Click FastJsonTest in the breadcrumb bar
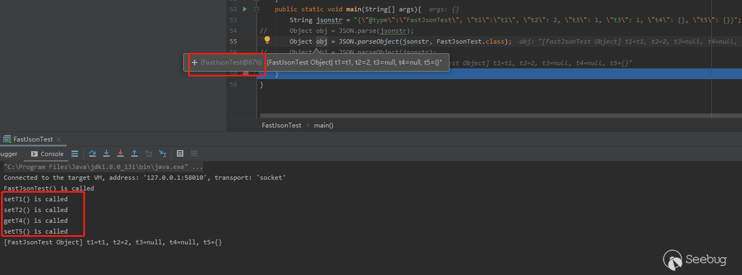Screen dimensions: 742x275 [281, 125]
